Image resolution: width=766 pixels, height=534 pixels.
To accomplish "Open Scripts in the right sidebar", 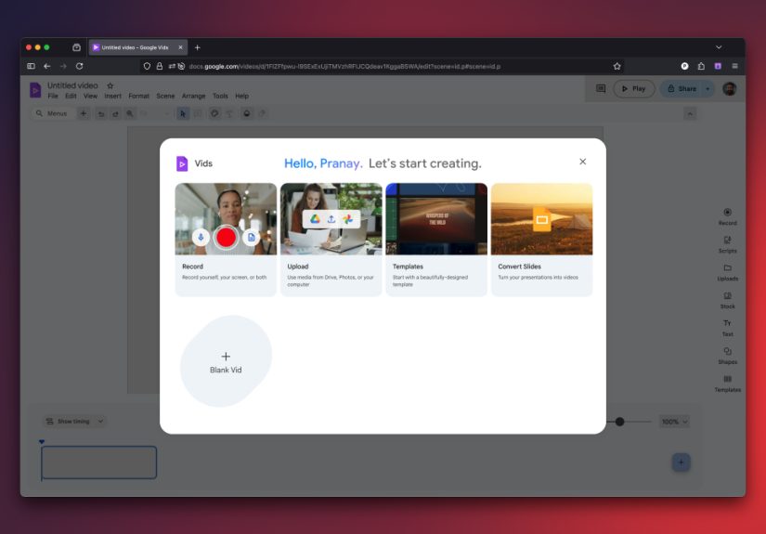I will pyautogui.click(x=727, y=244).
